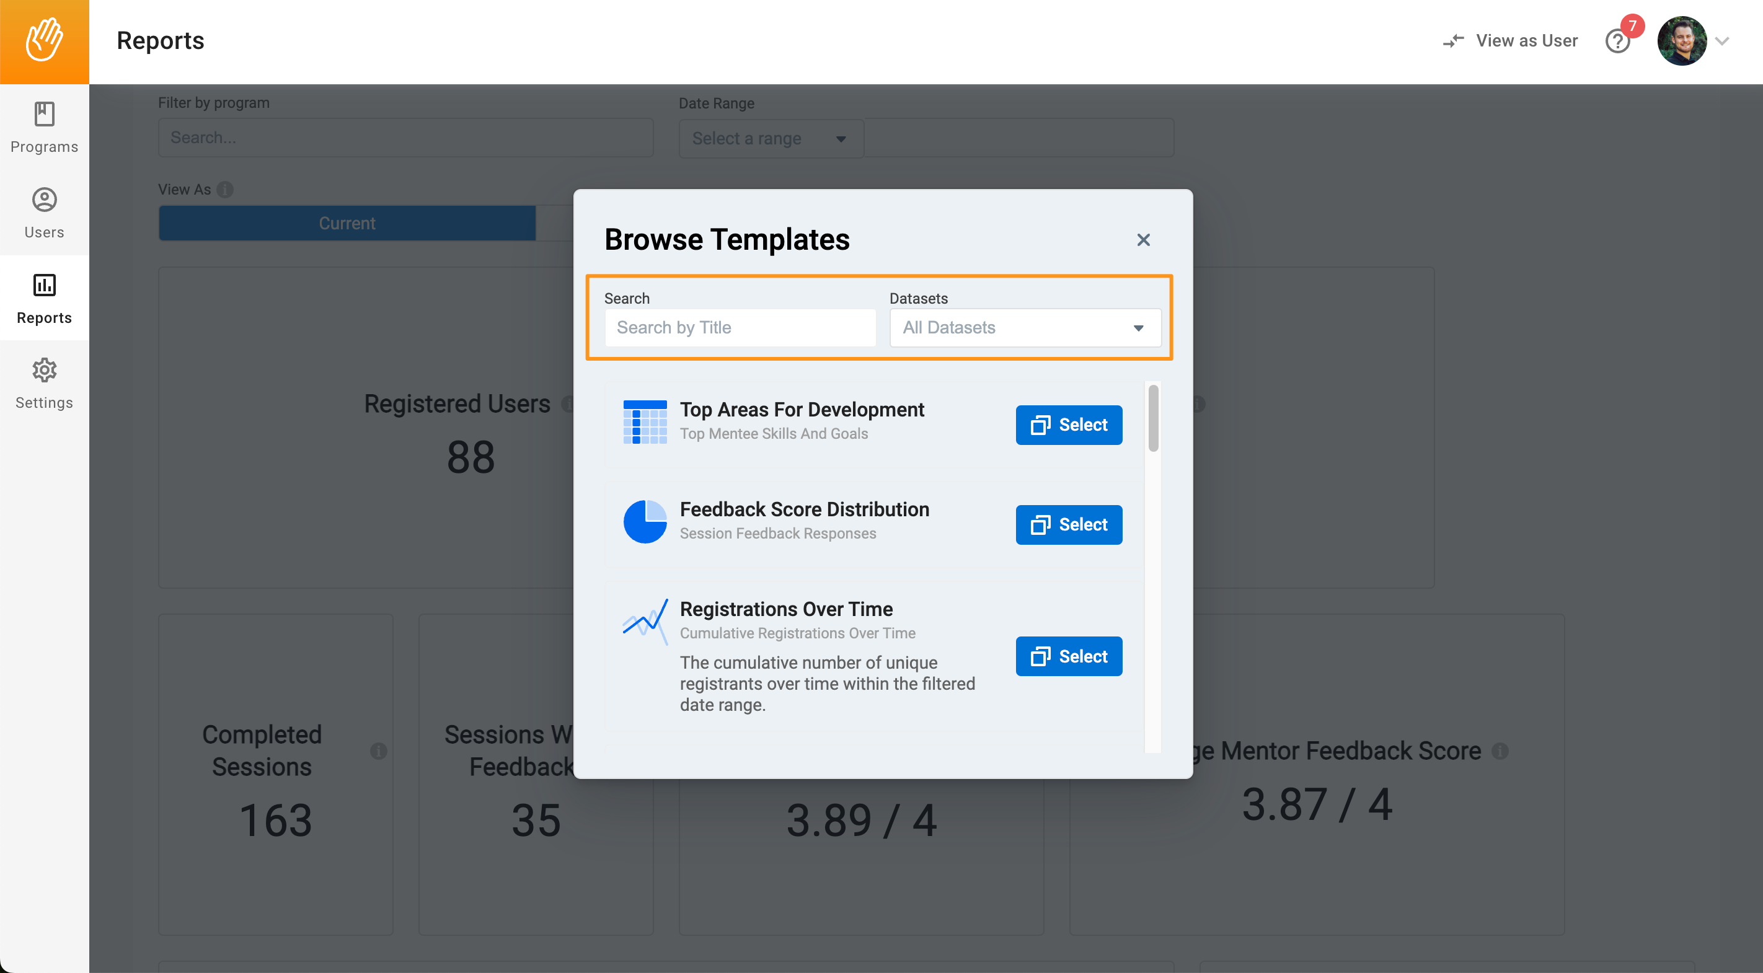Image resolution: width=1763 pixels, height=973 pixels.
Task: Toggle the Current view-as option
Action: 347,223
